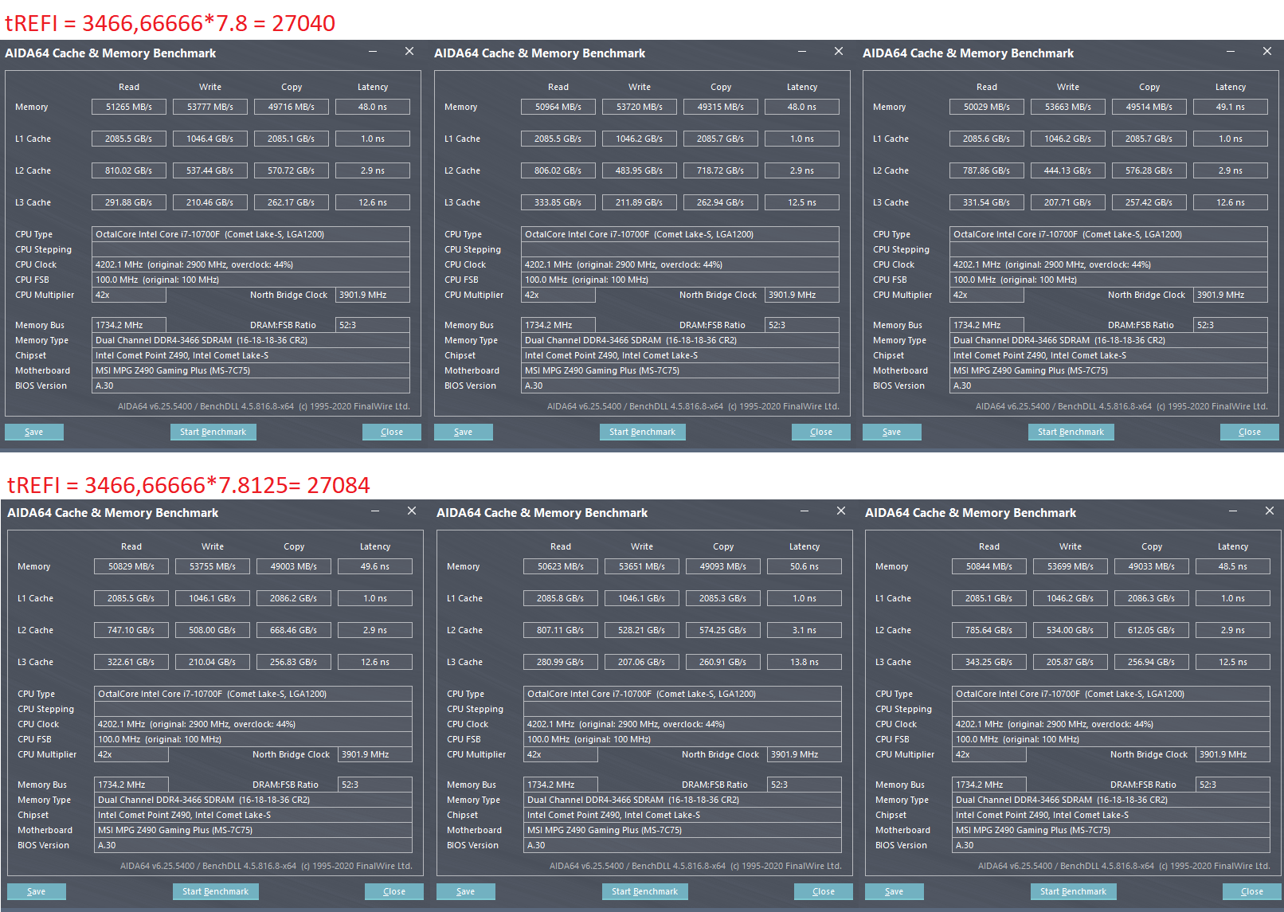Click X icon on the 50844 MB/s read window
The width and height of the screenshot is (1284, 912).
click(x=1270, y=511)
